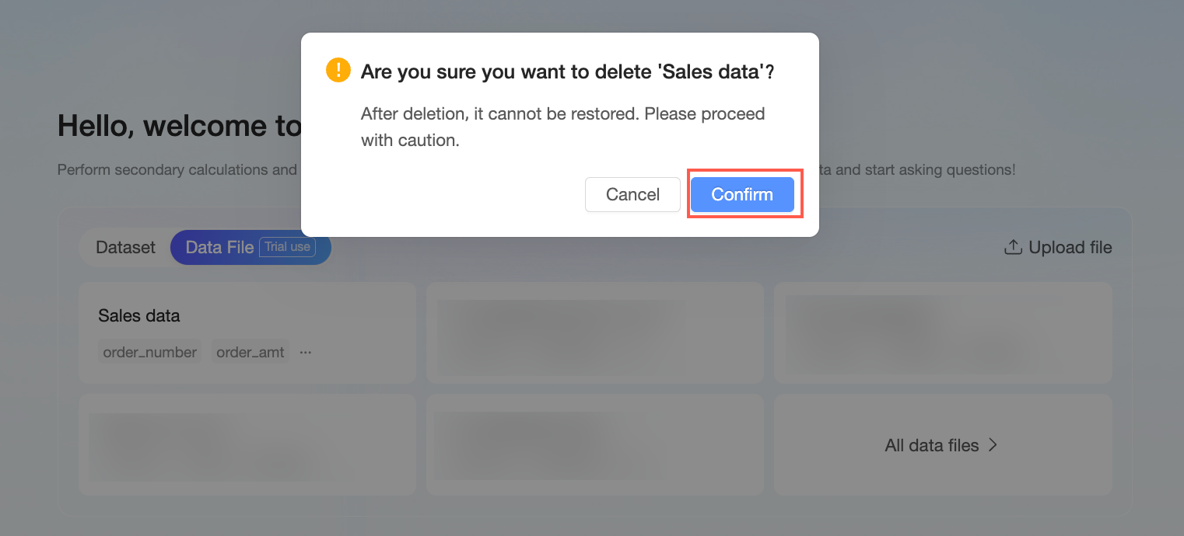
Task: Click the chevron beside All data files
Action: [993, 445]
